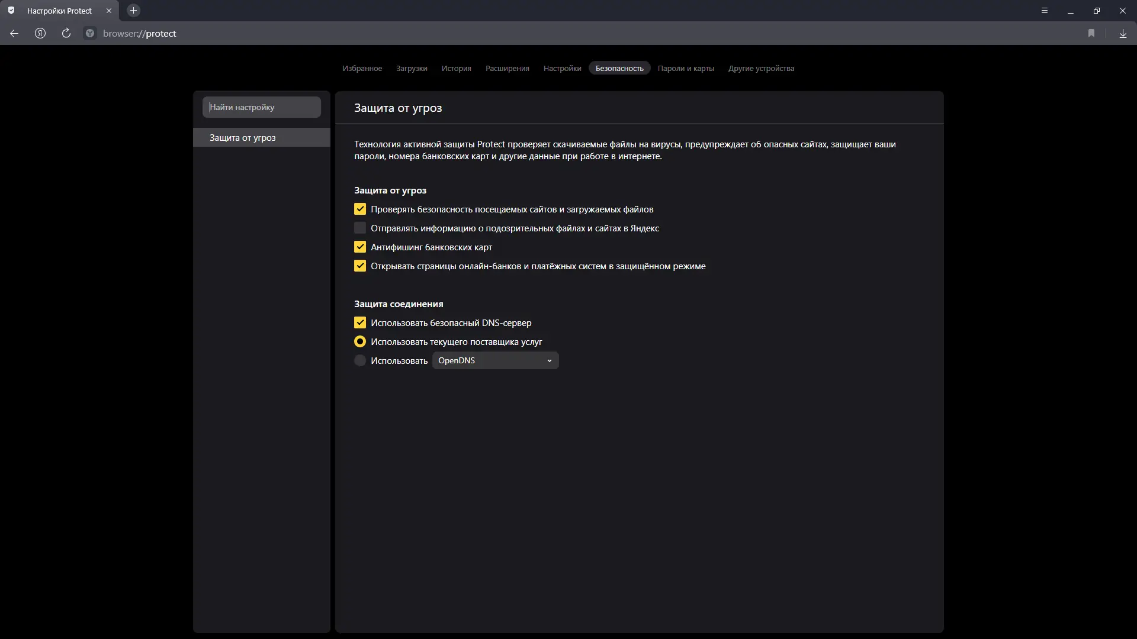Screen dimensions: 1137x639
Task: Uncheck Проверять безопасность посещаемых сайтов checkbox
Action: click(x=360, y=209)
